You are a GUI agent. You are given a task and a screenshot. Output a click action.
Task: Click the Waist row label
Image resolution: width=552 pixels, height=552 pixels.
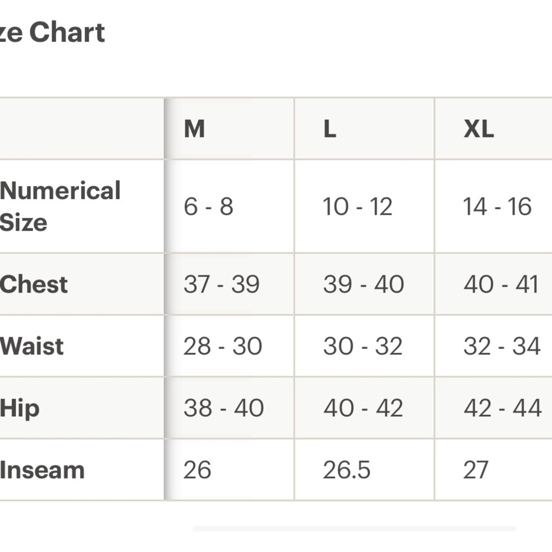pos(32,346)
